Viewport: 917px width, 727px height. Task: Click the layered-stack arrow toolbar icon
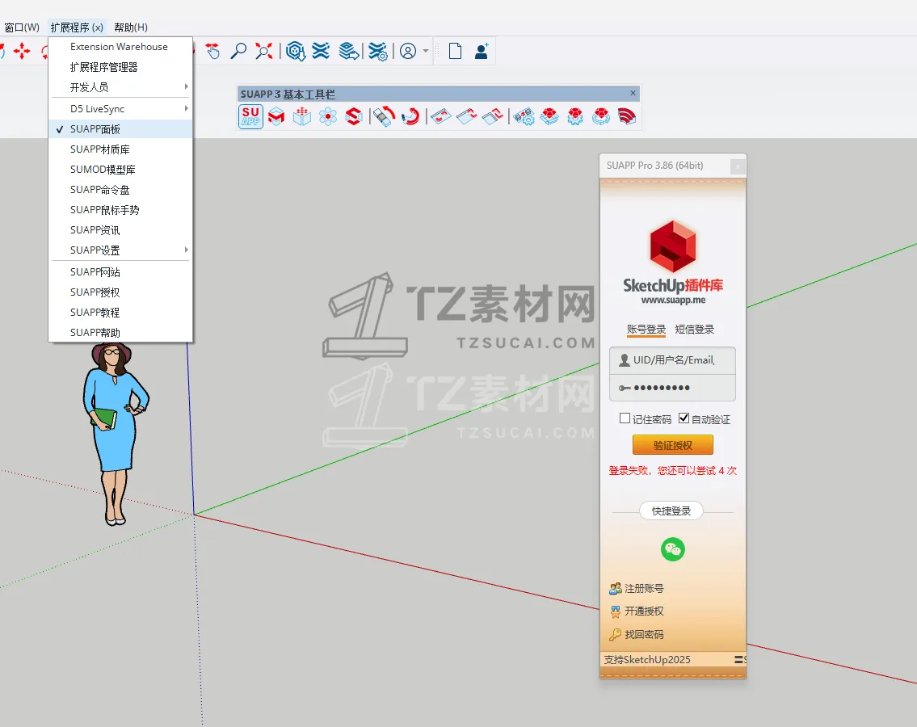pos(348,52)
